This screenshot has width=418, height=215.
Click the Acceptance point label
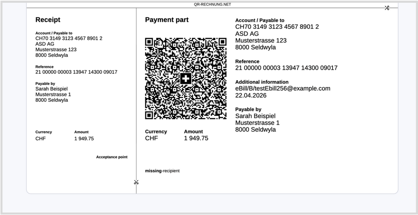(112, 157)
